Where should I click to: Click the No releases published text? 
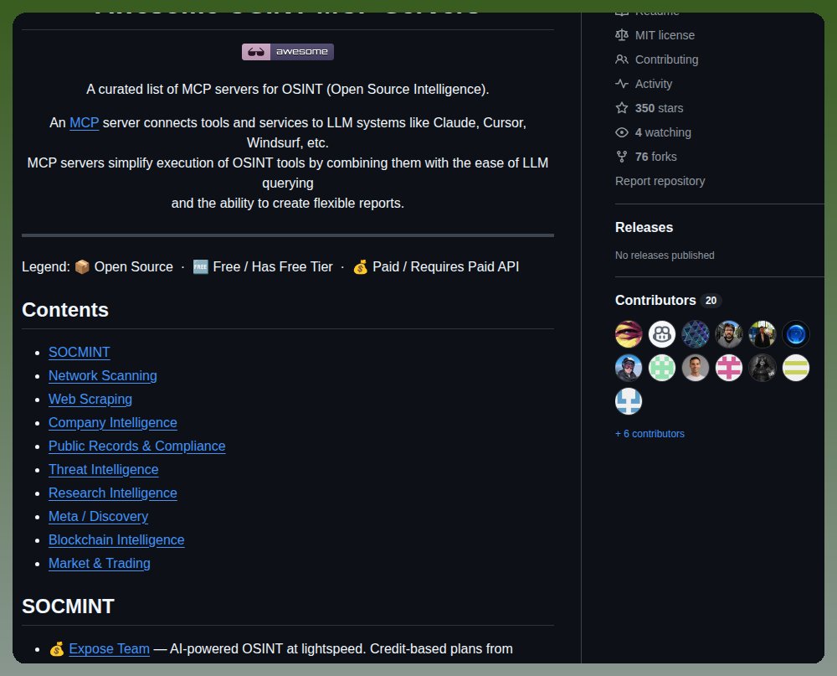click(x=665, y=255)
